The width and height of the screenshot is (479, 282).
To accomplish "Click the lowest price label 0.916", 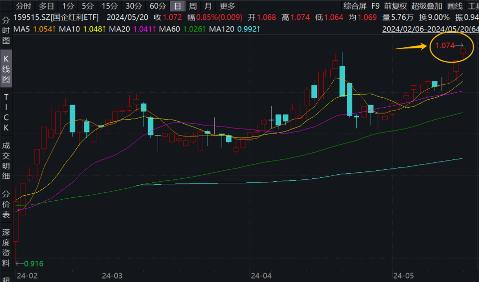I will 33,264.
